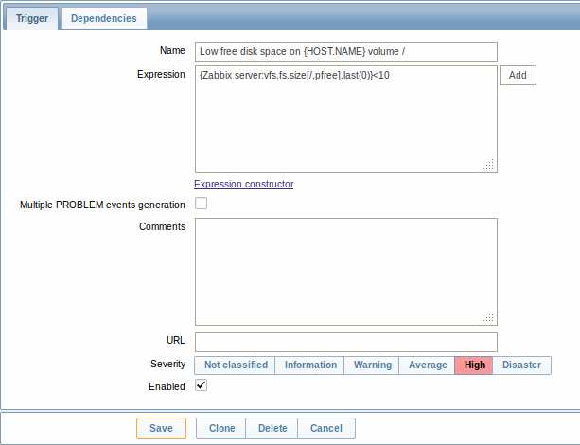Select Average severity option

coord(427,365)
